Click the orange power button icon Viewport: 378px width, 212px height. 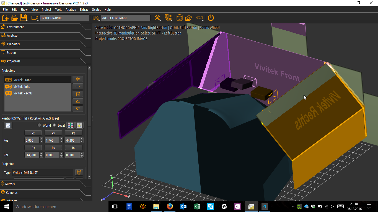(211, 18)
